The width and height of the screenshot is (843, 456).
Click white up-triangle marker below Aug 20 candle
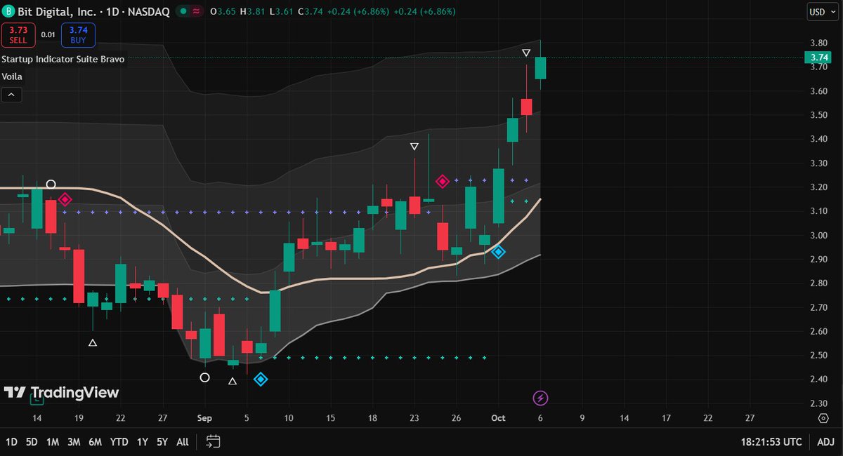93,343
